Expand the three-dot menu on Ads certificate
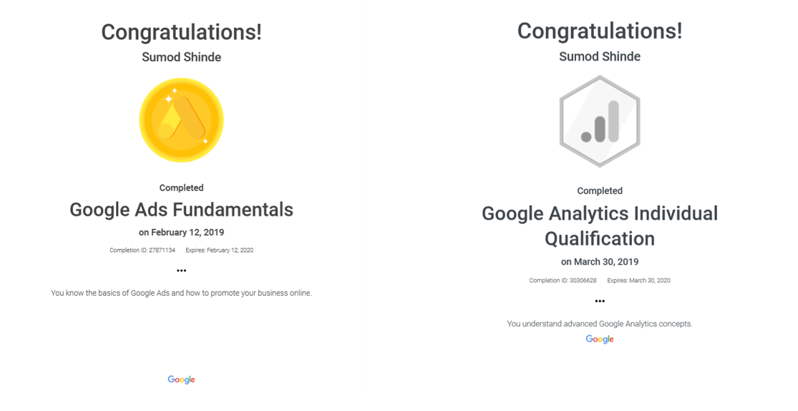Viewport: 798px width, 411px height. point(181,271)
